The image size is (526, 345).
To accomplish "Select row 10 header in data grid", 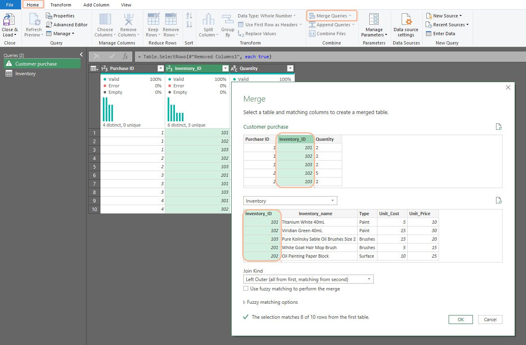I will (94, 209).
